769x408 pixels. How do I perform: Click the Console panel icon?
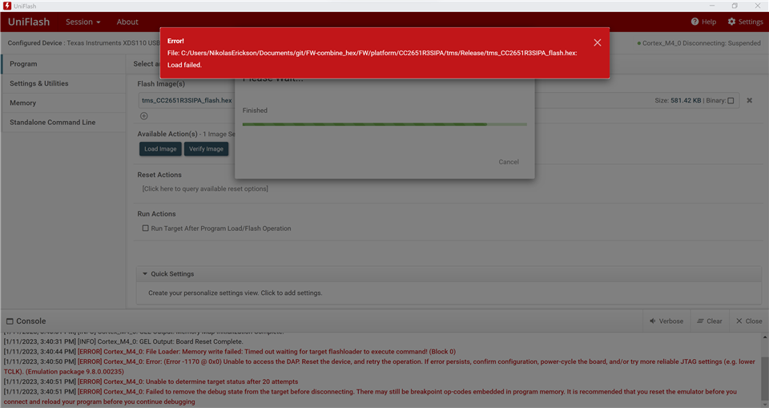click(10, 321)
